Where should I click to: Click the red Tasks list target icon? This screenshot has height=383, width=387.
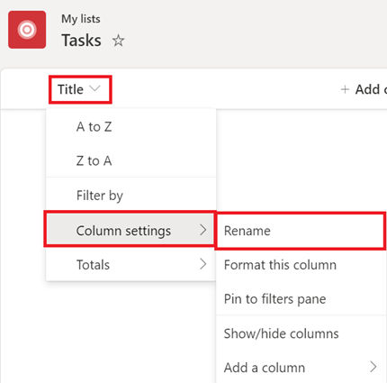(x=27, y=30)
